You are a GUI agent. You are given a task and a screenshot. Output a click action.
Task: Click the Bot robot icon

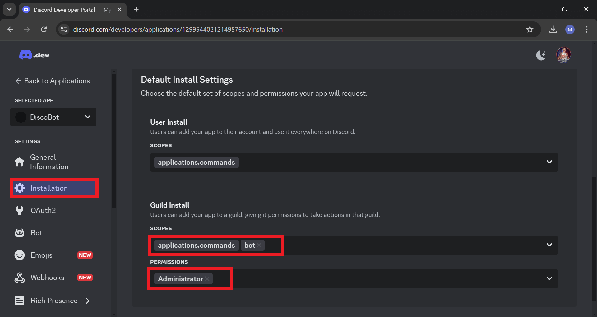[20, 233]
